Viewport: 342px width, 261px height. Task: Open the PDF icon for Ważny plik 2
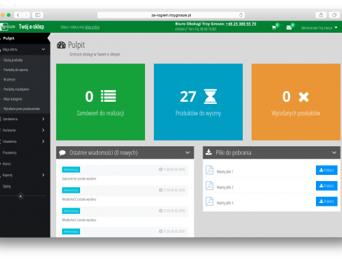point(209,186)
